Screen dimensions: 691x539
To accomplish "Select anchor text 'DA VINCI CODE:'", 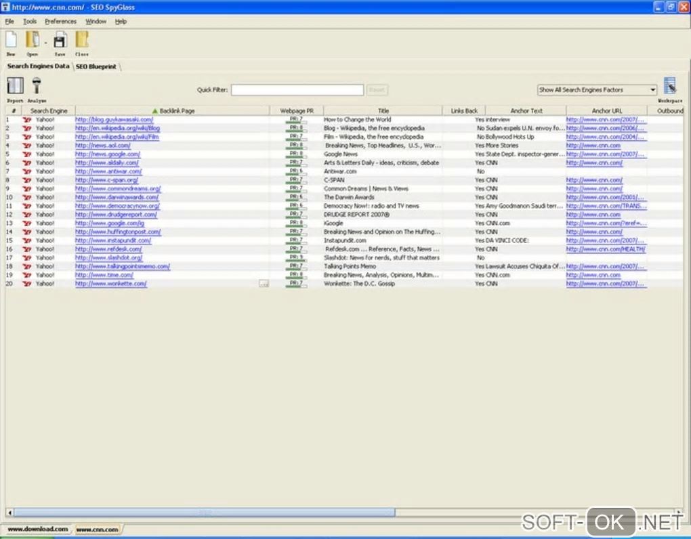I will click(507, 240).
